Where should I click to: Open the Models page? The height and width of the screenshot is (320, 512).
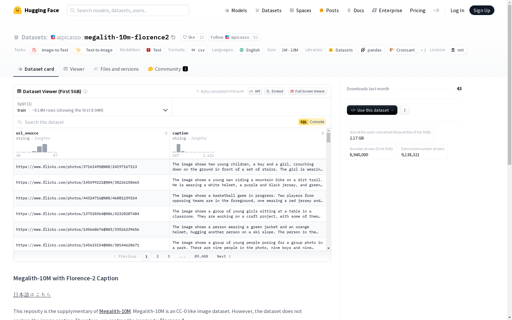click(x=236, y=10)
